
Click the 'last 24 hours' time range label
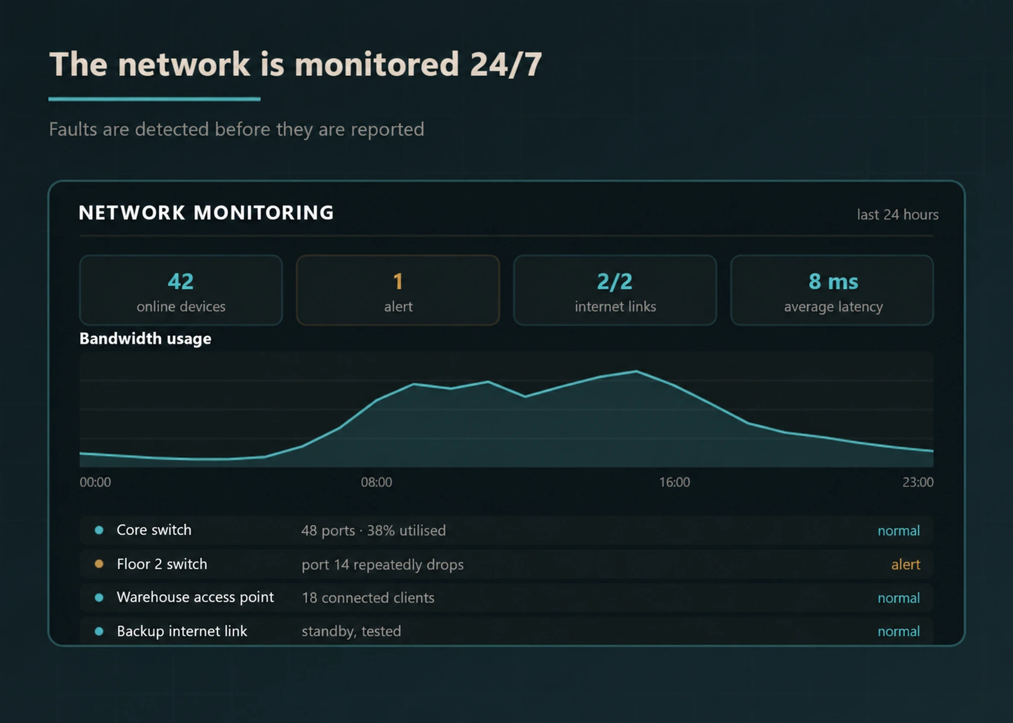coord(898,214)
